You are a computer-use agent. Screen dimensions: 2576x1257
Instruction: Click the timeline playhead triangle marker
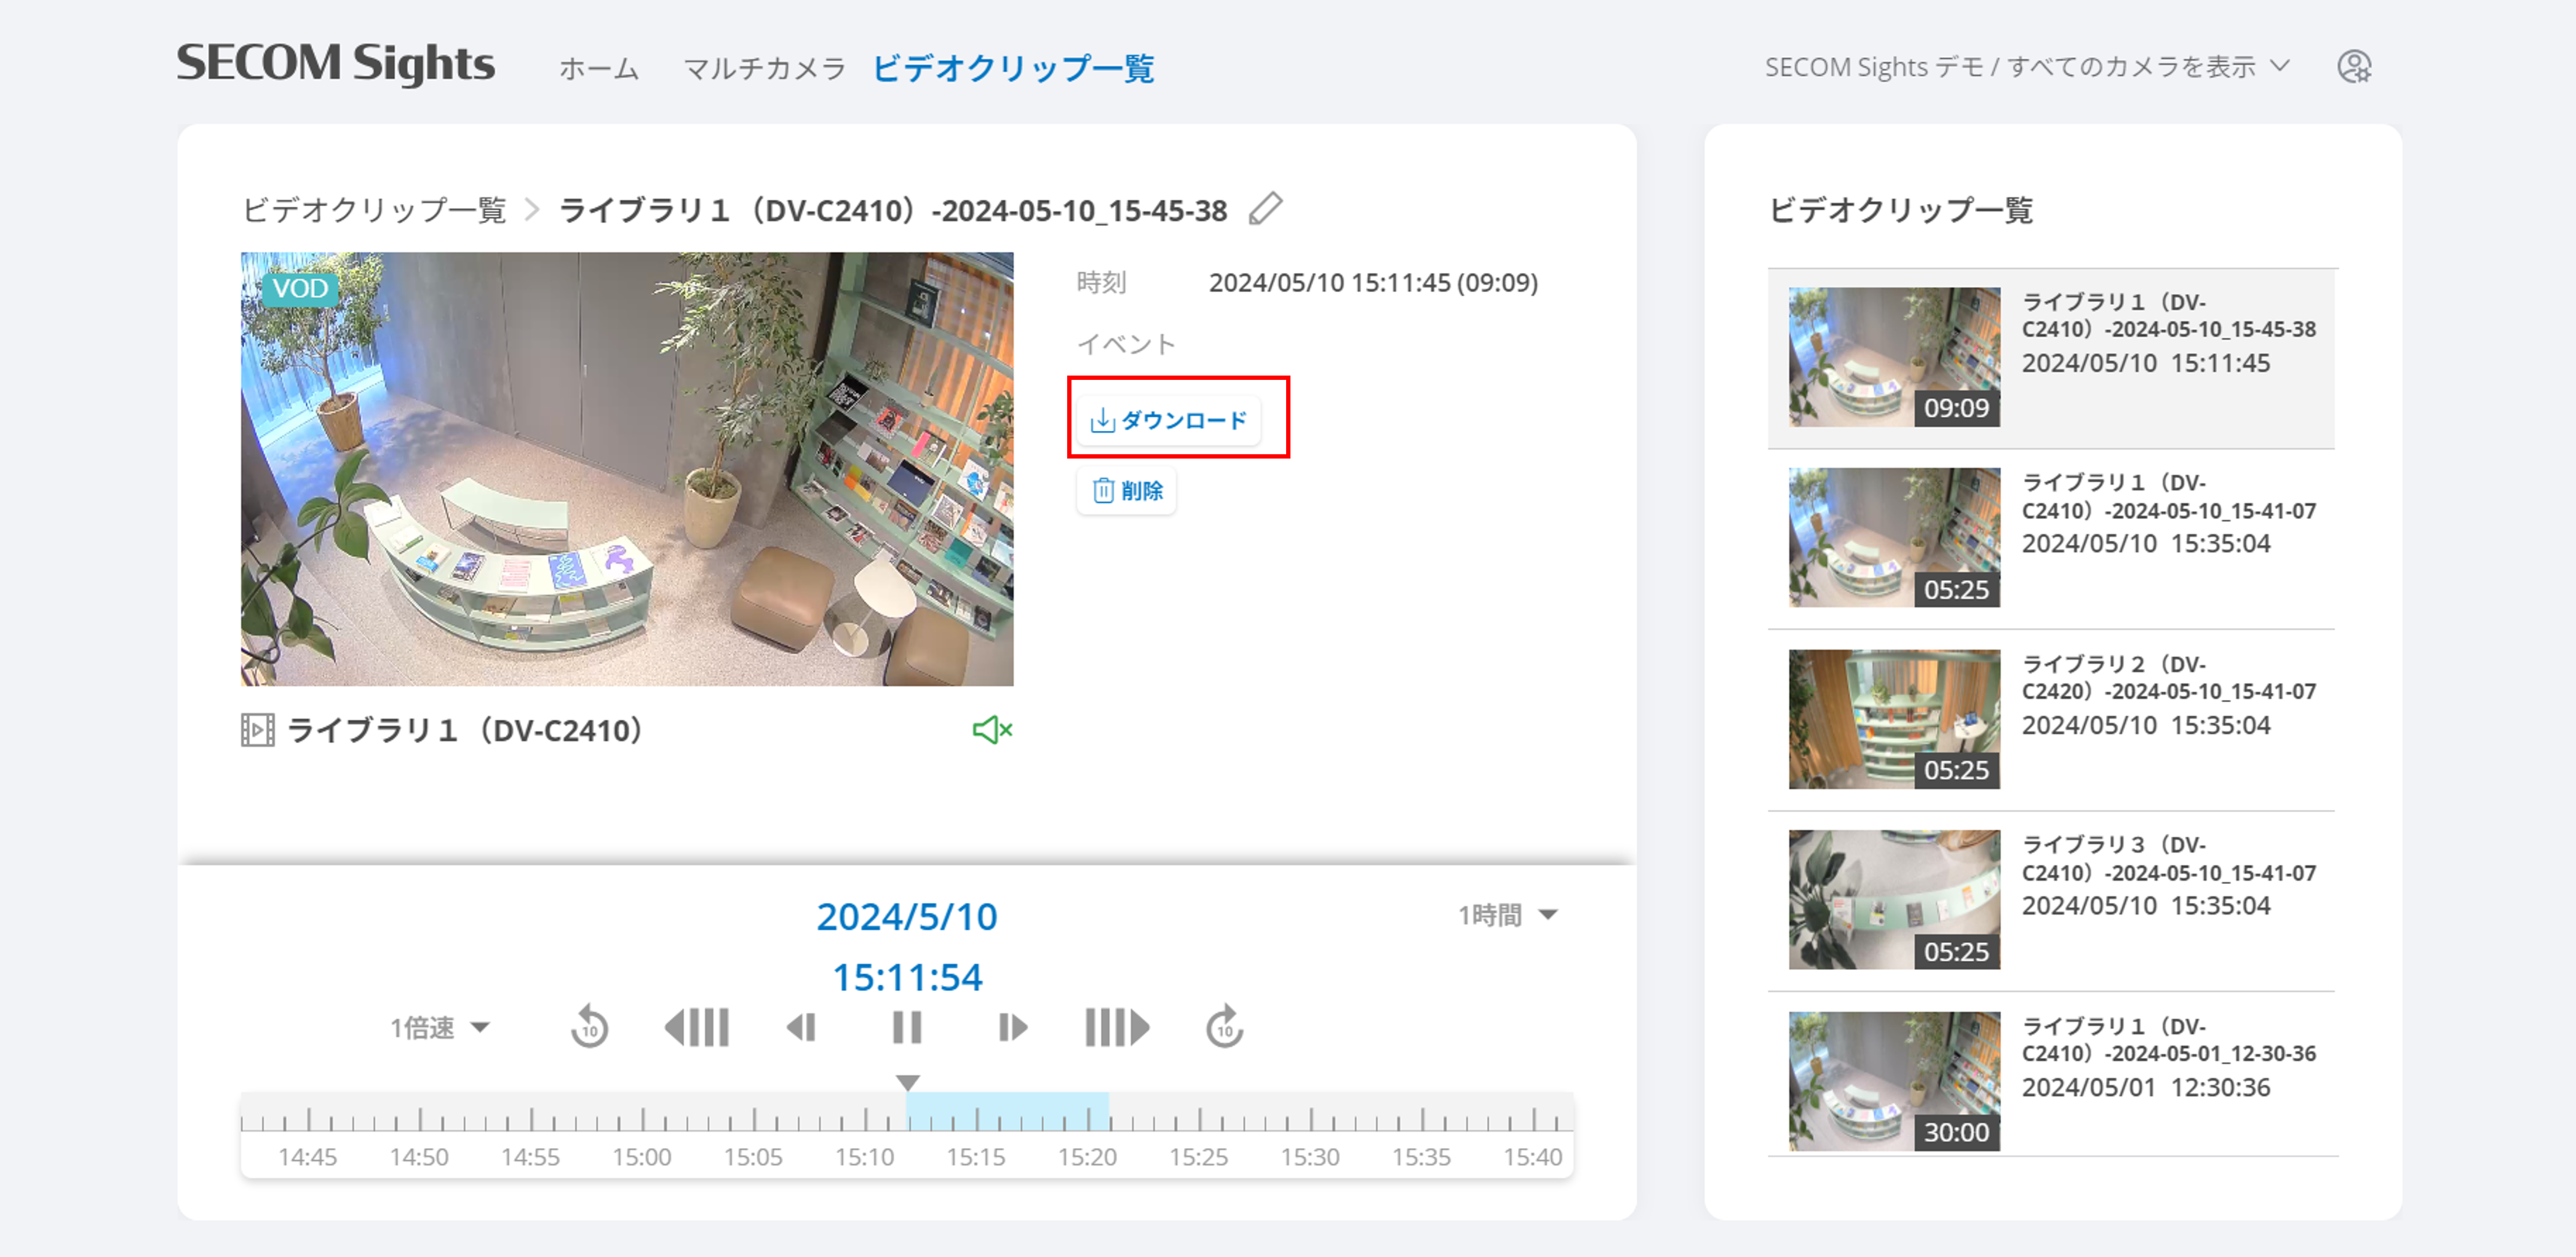point(907,1082)
